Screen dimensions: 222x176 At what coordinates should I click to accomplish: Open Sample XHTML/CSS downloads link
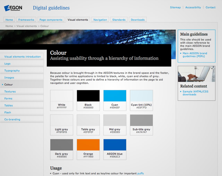(195, 93)
